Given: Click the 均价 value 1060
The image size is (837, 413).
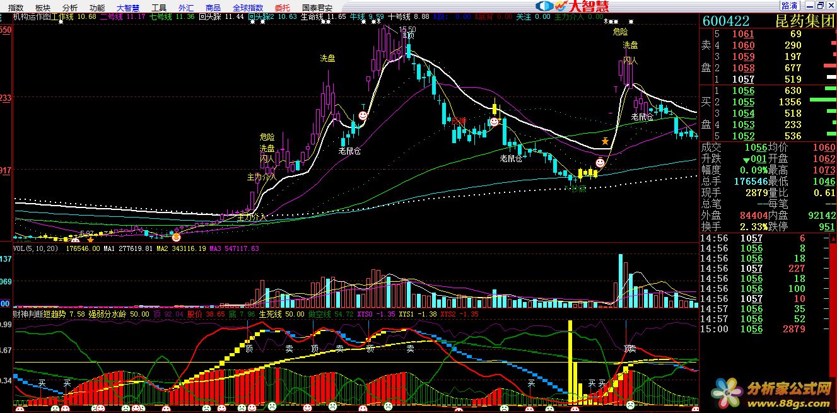Looking at the screenshot, I should point(824,148).
